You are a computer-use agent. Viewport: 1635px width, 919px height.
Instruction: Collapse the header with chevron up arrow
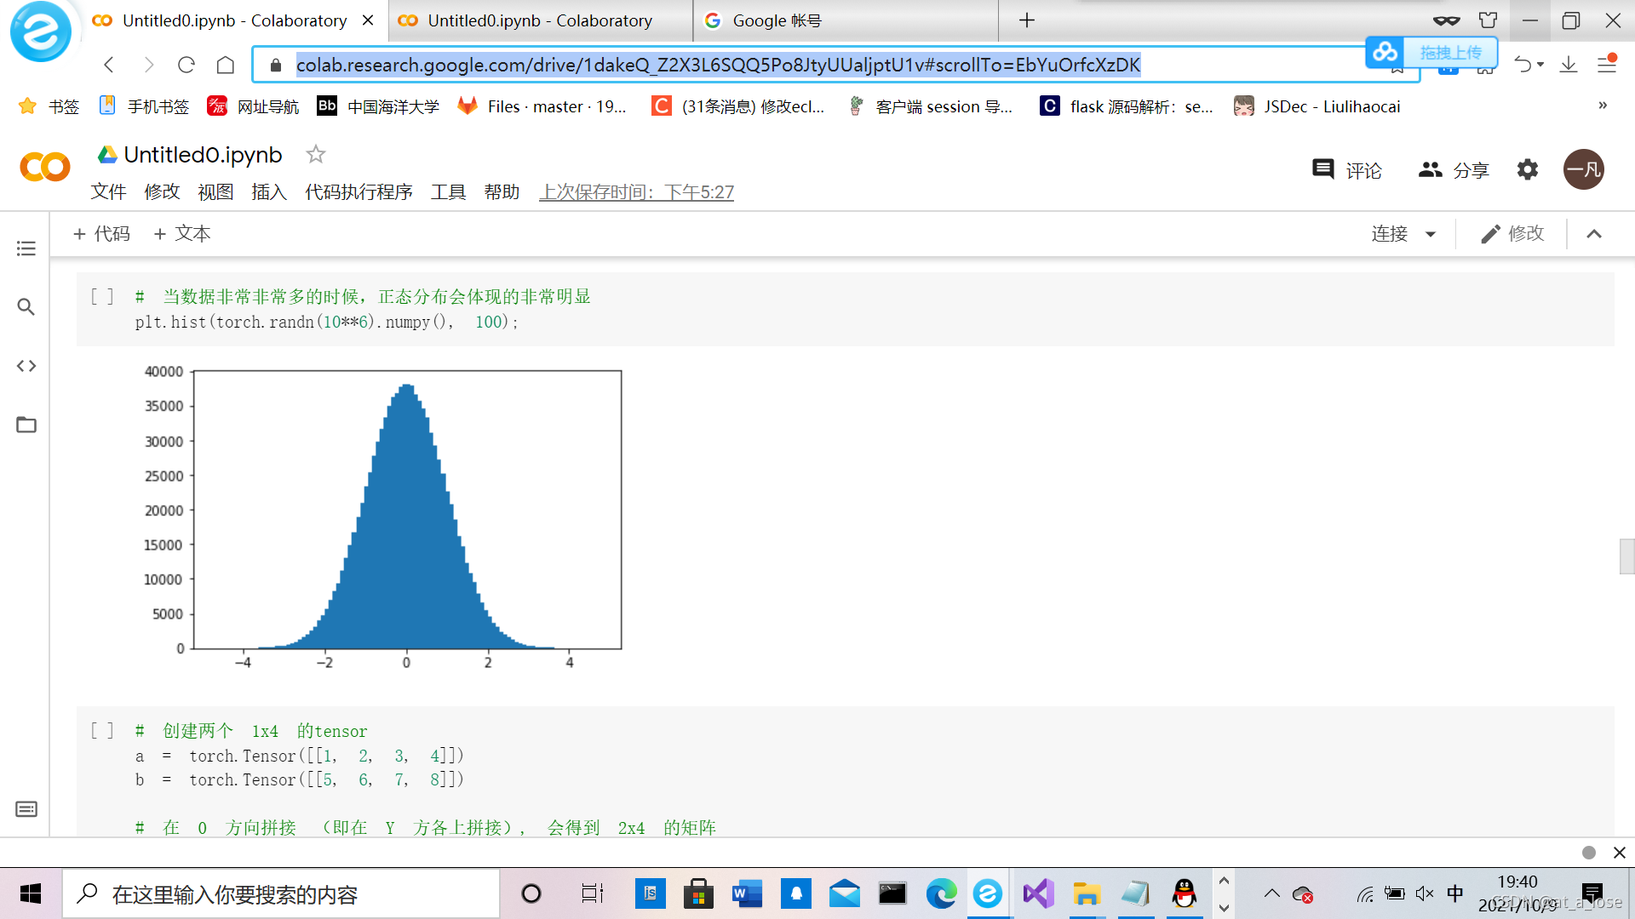point(1594,234)
